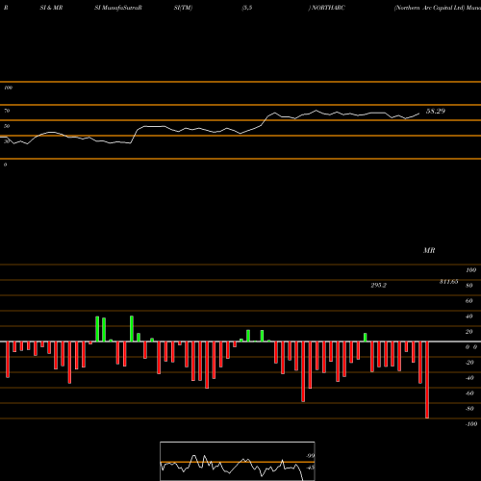Click the -99 label in mini chart

(x=310, y=456)
